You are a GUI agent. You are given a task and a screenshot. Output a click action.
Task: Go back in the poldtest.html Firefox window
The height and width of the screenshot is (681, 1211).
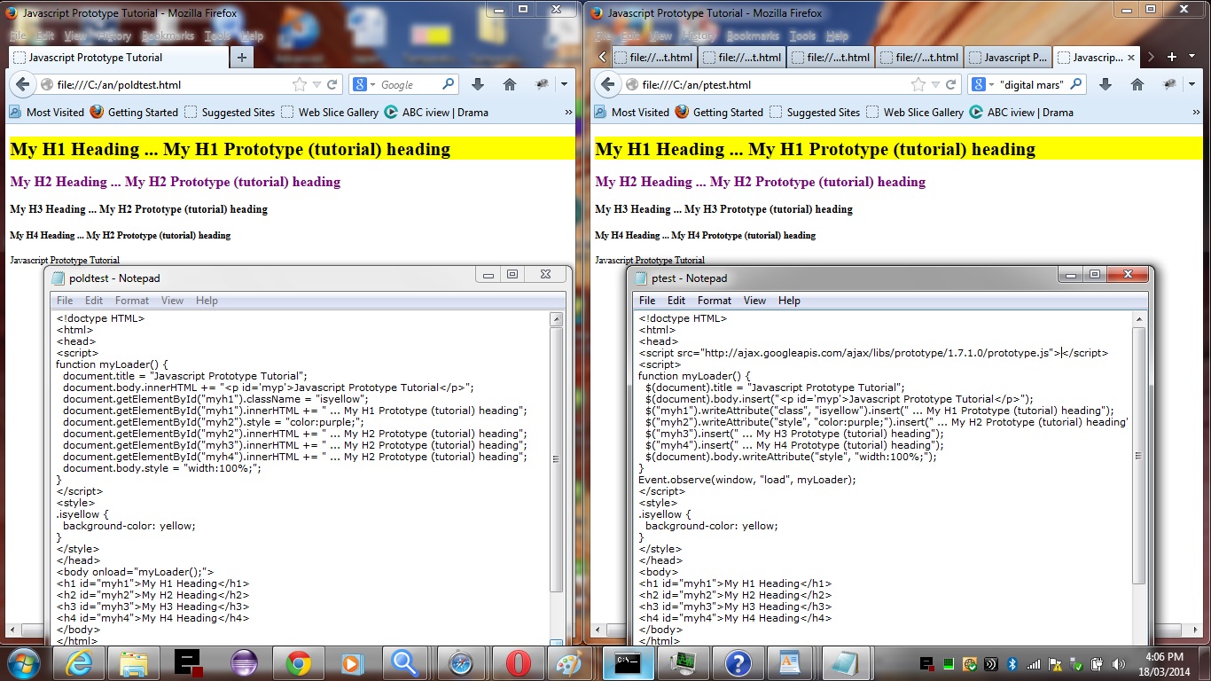(22, 85)
